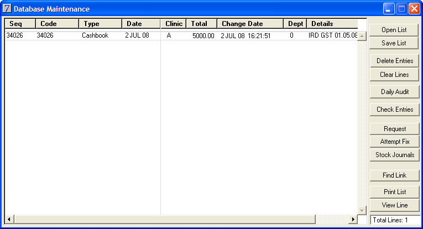This screenshot has width=423, height=229.
Task: Click Check Entries button
Action: click(395, 109)
